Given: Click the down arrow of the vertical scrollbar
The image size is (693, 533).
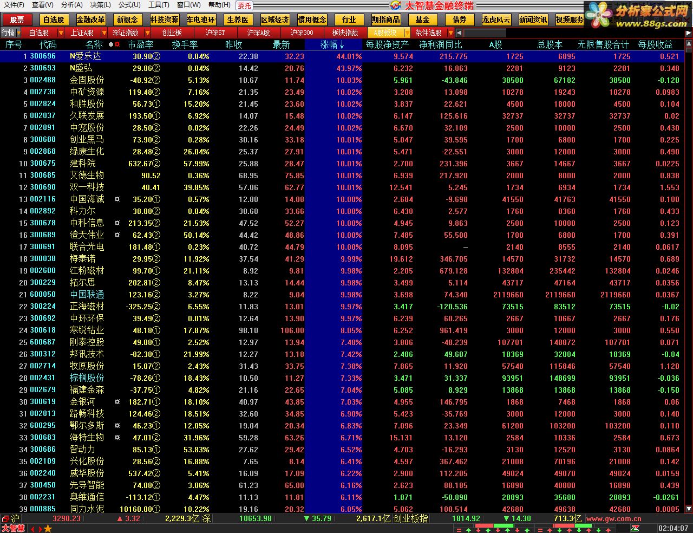Looking at the screenshot, I should pyautogui.click(x=689, y=509).
